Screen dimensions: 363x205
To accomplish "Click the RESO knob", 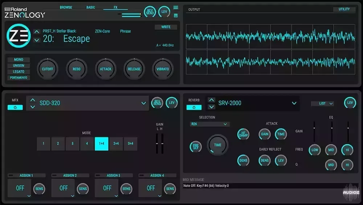I will (76, 69).
